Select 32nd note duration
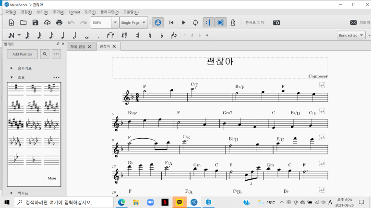The image size is (371, 208). pyautogui.click(x=27, y=35)
